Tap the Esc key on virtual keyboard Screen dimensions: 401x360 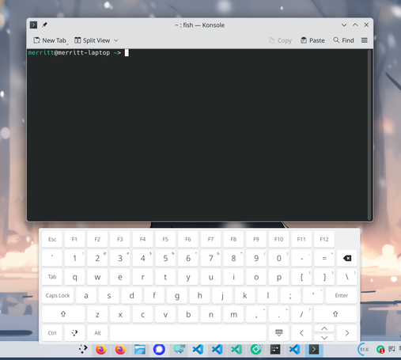pos(52,239)
